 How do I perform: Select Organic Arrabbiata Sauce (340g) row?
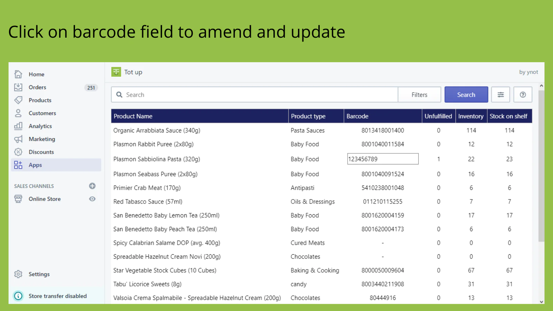pos(321,130)
